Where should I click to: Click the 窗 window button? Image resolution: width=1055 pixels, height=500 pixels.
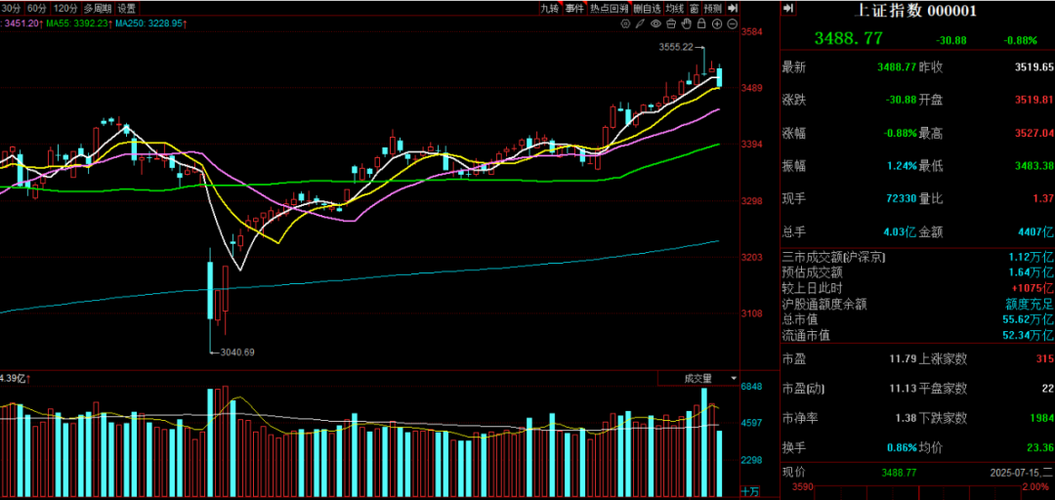pos(694,8)
